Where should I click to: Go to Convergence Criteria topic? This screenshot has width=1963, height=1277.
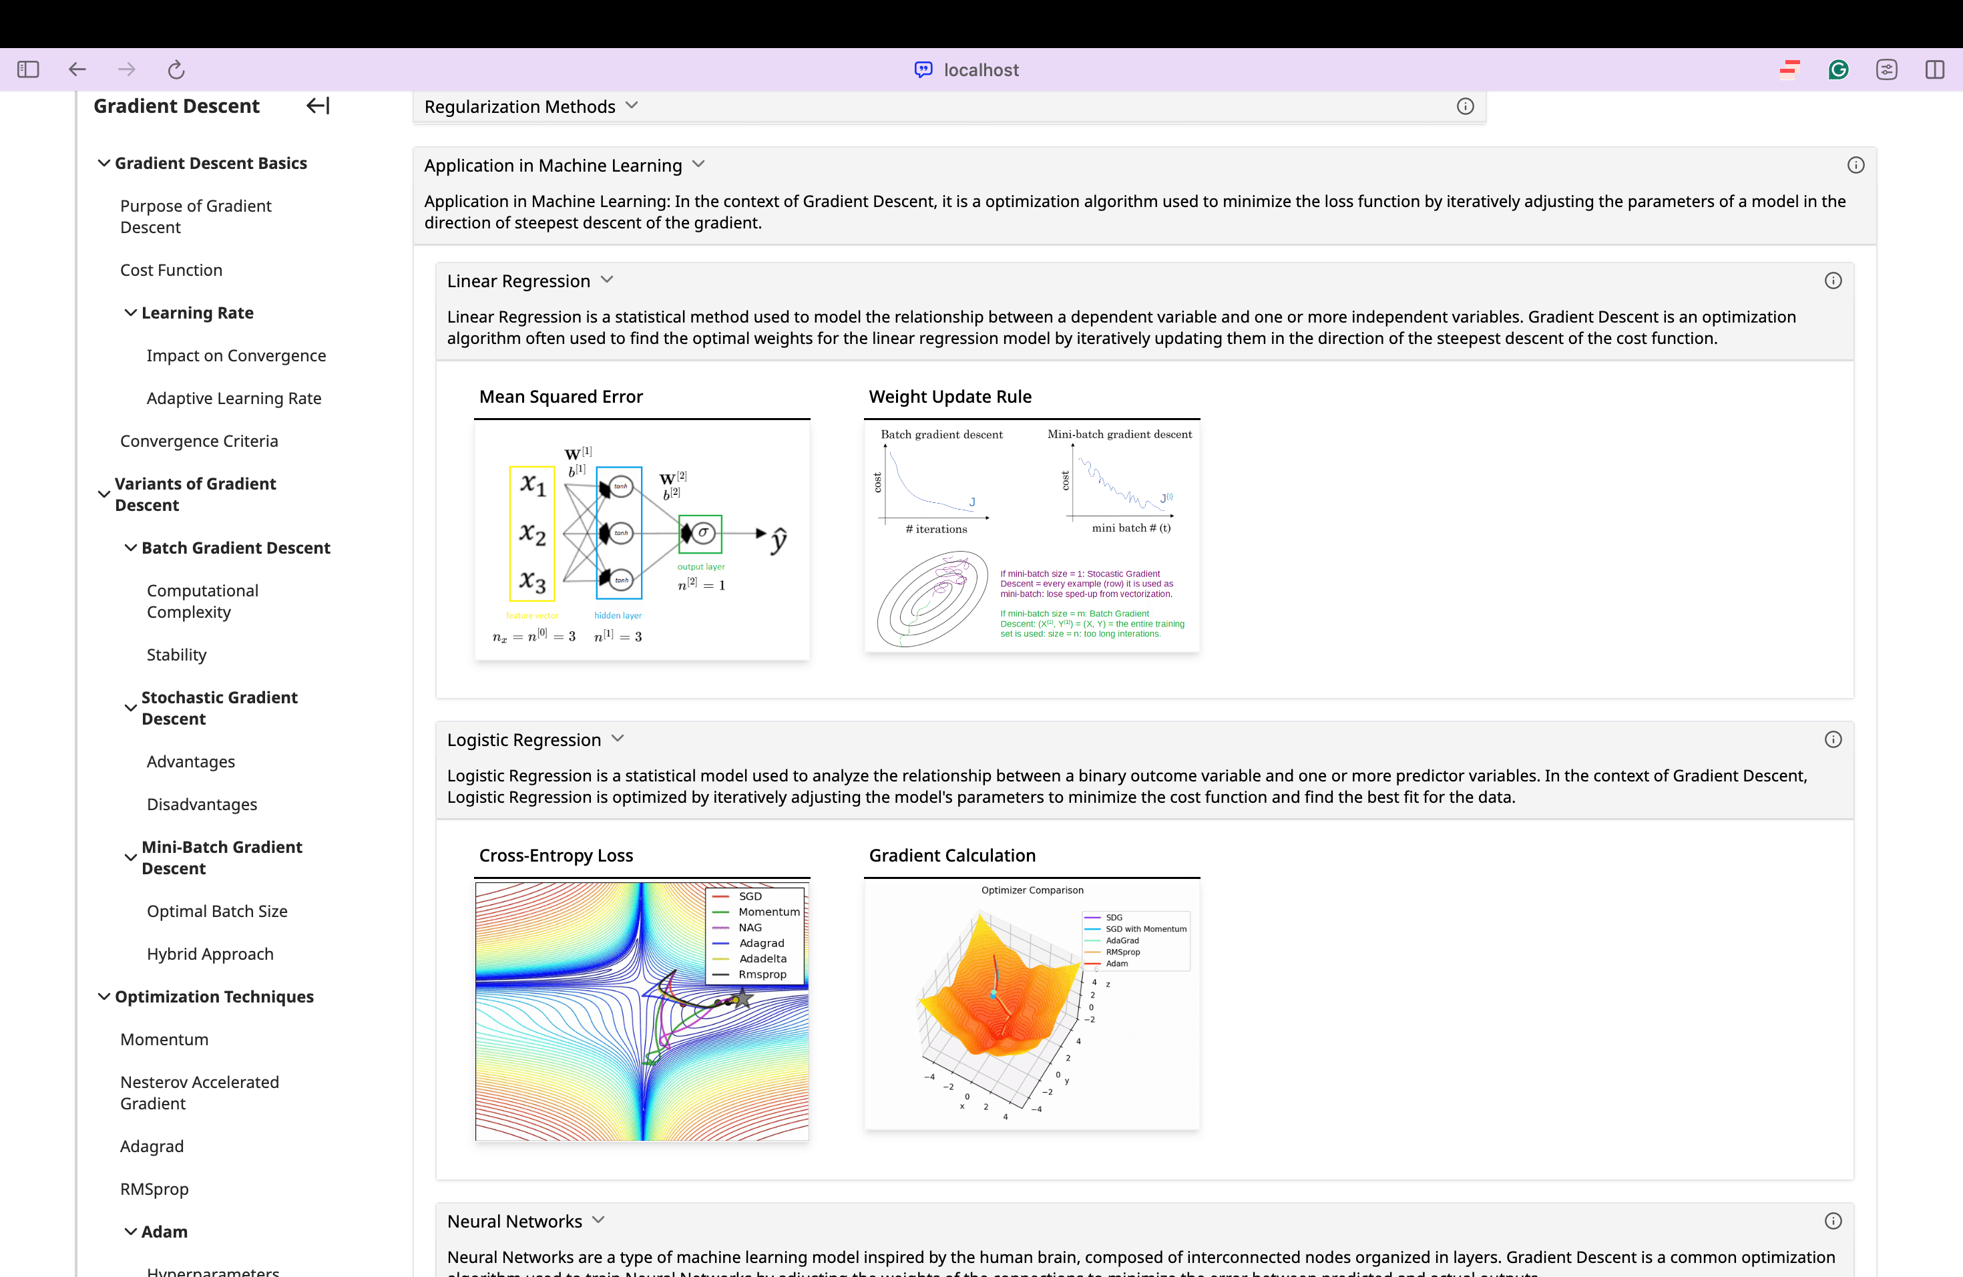[x=199, y=441]
